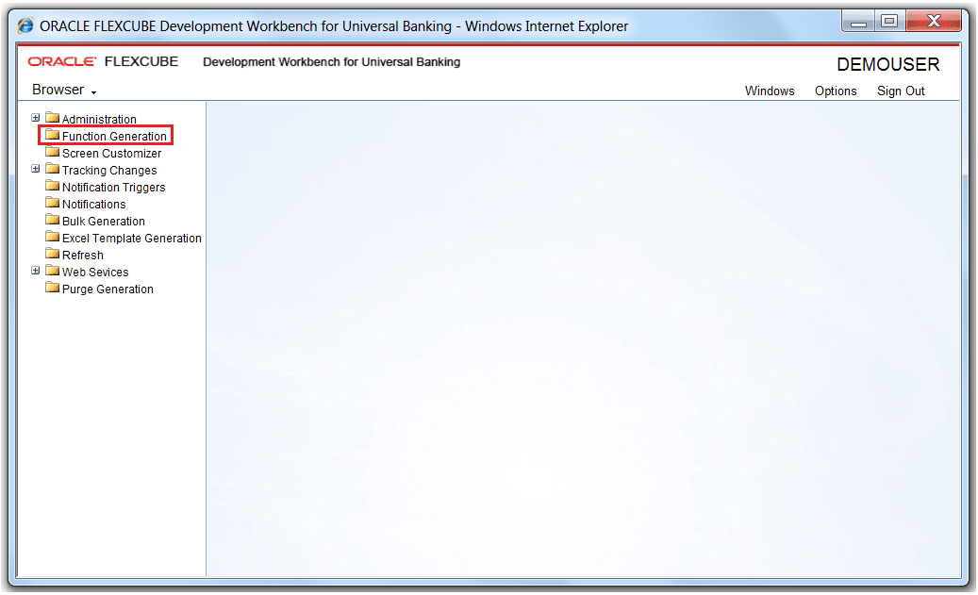The height and width of the screenshot is (595, 978).
Task: Expand the Web Sevices tree node
Action: point(36,271)
